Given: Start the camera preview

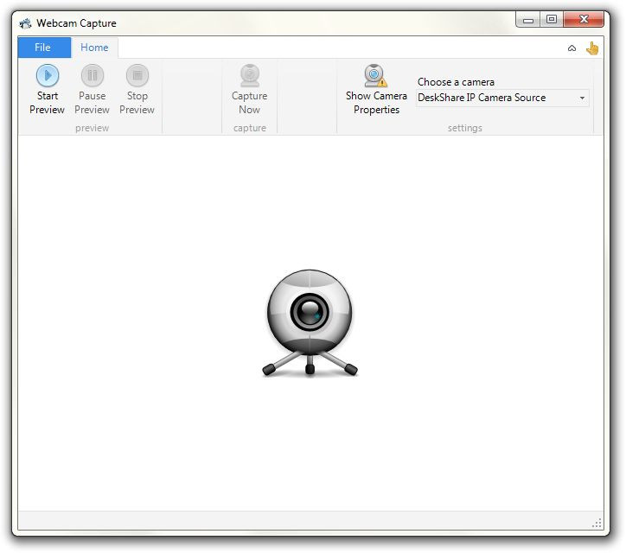Looking at the screenshot, I should click(47, 90).
